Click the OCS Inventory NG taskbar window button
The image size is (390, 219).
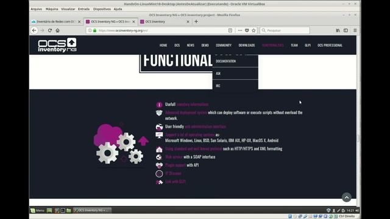[x=92, y=210]
